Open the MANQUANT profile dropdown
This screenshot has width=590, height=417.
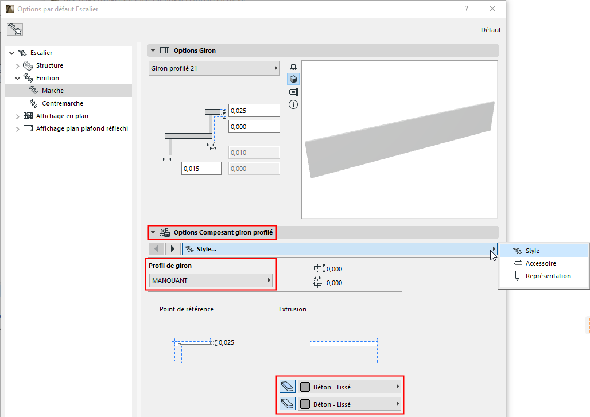(x=210, y=280)
